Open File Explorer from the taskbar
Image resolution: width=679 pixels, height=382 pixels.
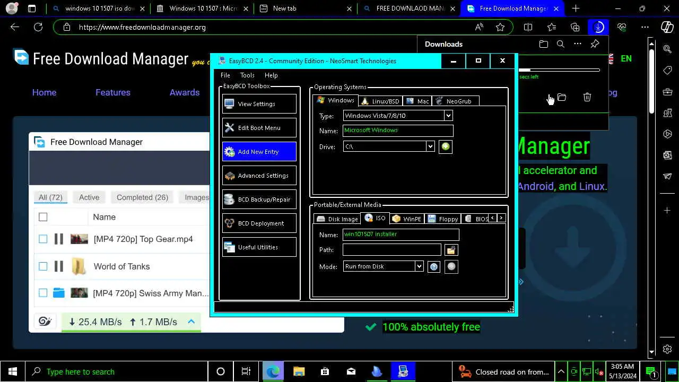[x=299, y=371]
